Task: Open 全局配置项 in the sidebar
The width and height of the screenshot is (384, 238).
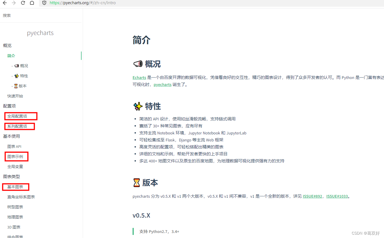Action: [17, 116]
